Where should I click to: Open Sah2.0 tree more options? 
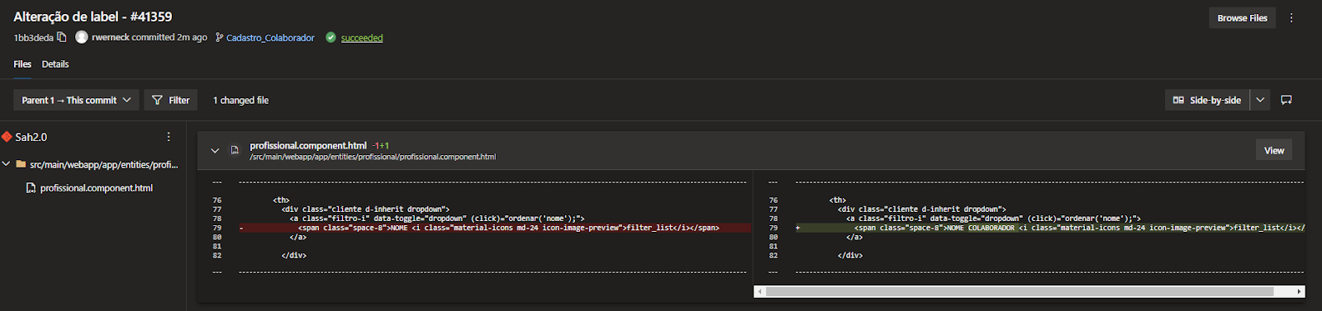pos(169,137)
